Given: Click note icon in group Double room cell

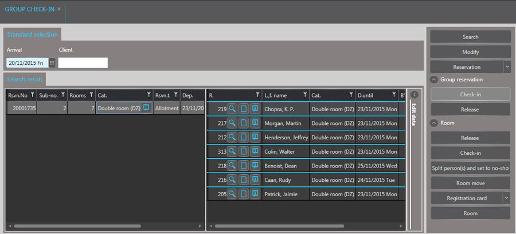Looking at the screenshot, I should coord(146,108).
